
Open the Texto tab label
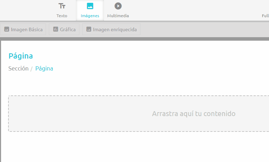(62, 16)
